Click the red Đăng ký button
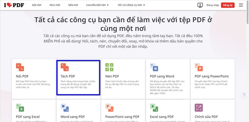This screenshot has height=122, width=249. [228, 5]
